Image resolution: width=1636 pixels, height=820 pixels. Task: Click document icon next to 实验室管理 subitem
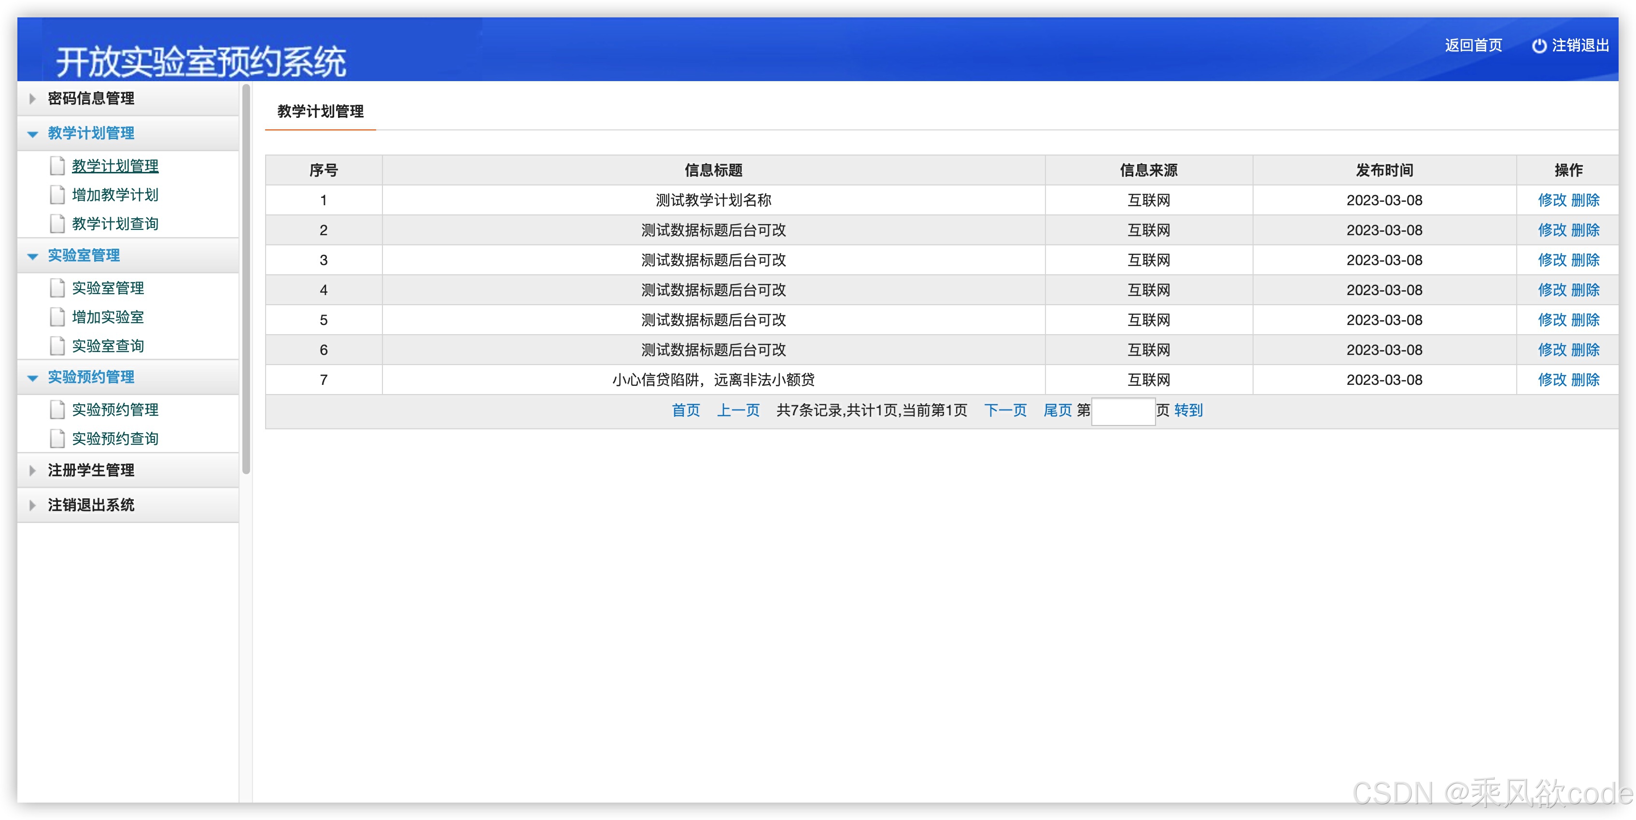tap(57, 288)
